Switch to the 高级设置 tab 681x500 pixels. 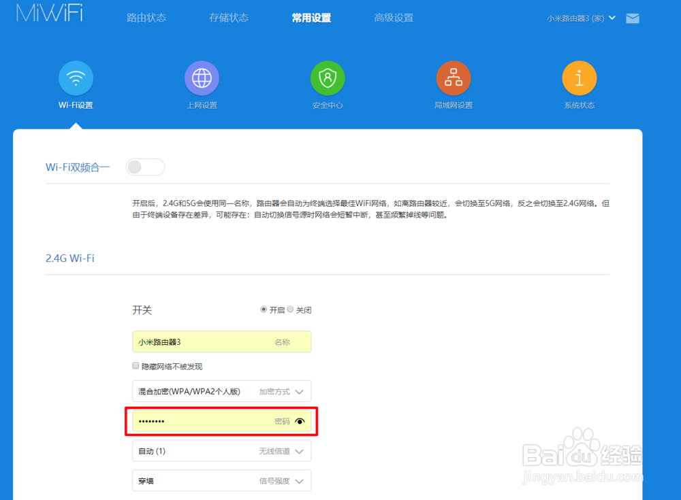[x=394, y=18]
